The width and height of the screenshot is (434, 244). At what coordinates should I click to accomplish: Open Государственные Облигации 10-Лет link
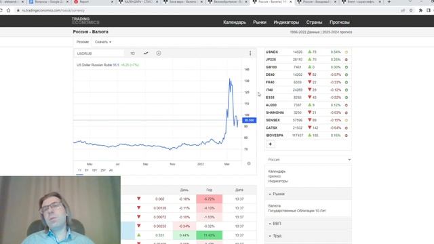[x=297, y=211]
